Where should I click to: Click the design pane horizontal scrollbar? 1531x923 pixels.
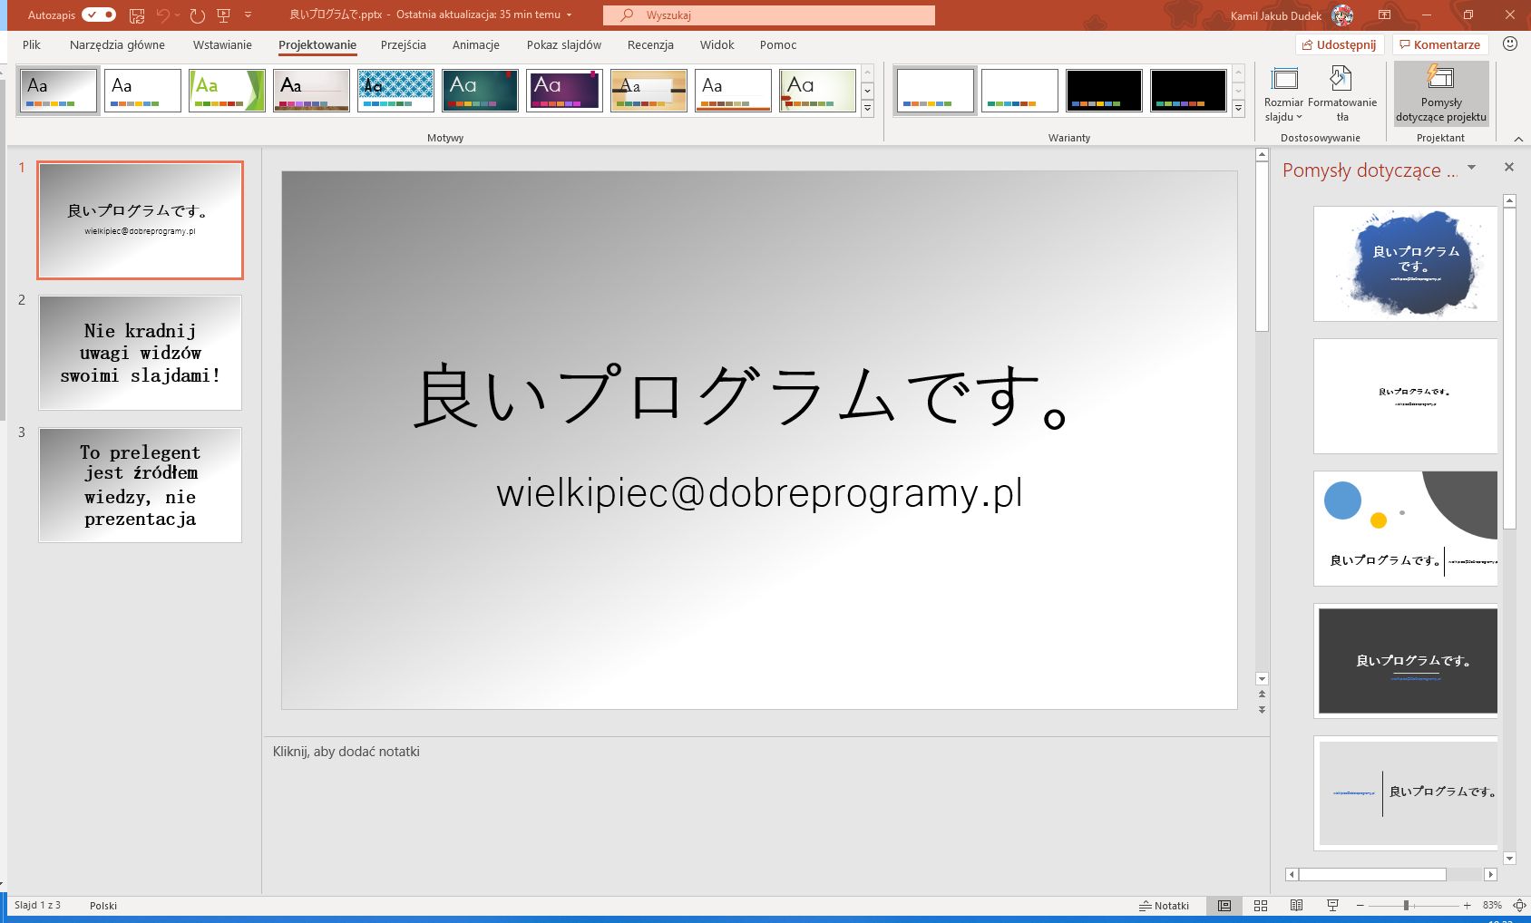pyautogui.click(x=1372, y=874)
